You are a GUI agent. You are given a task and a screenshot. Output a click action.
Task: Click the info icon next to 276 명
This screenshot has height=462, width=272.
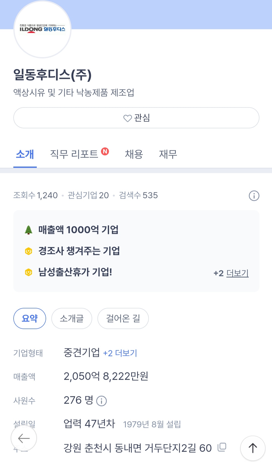point(102,401)
